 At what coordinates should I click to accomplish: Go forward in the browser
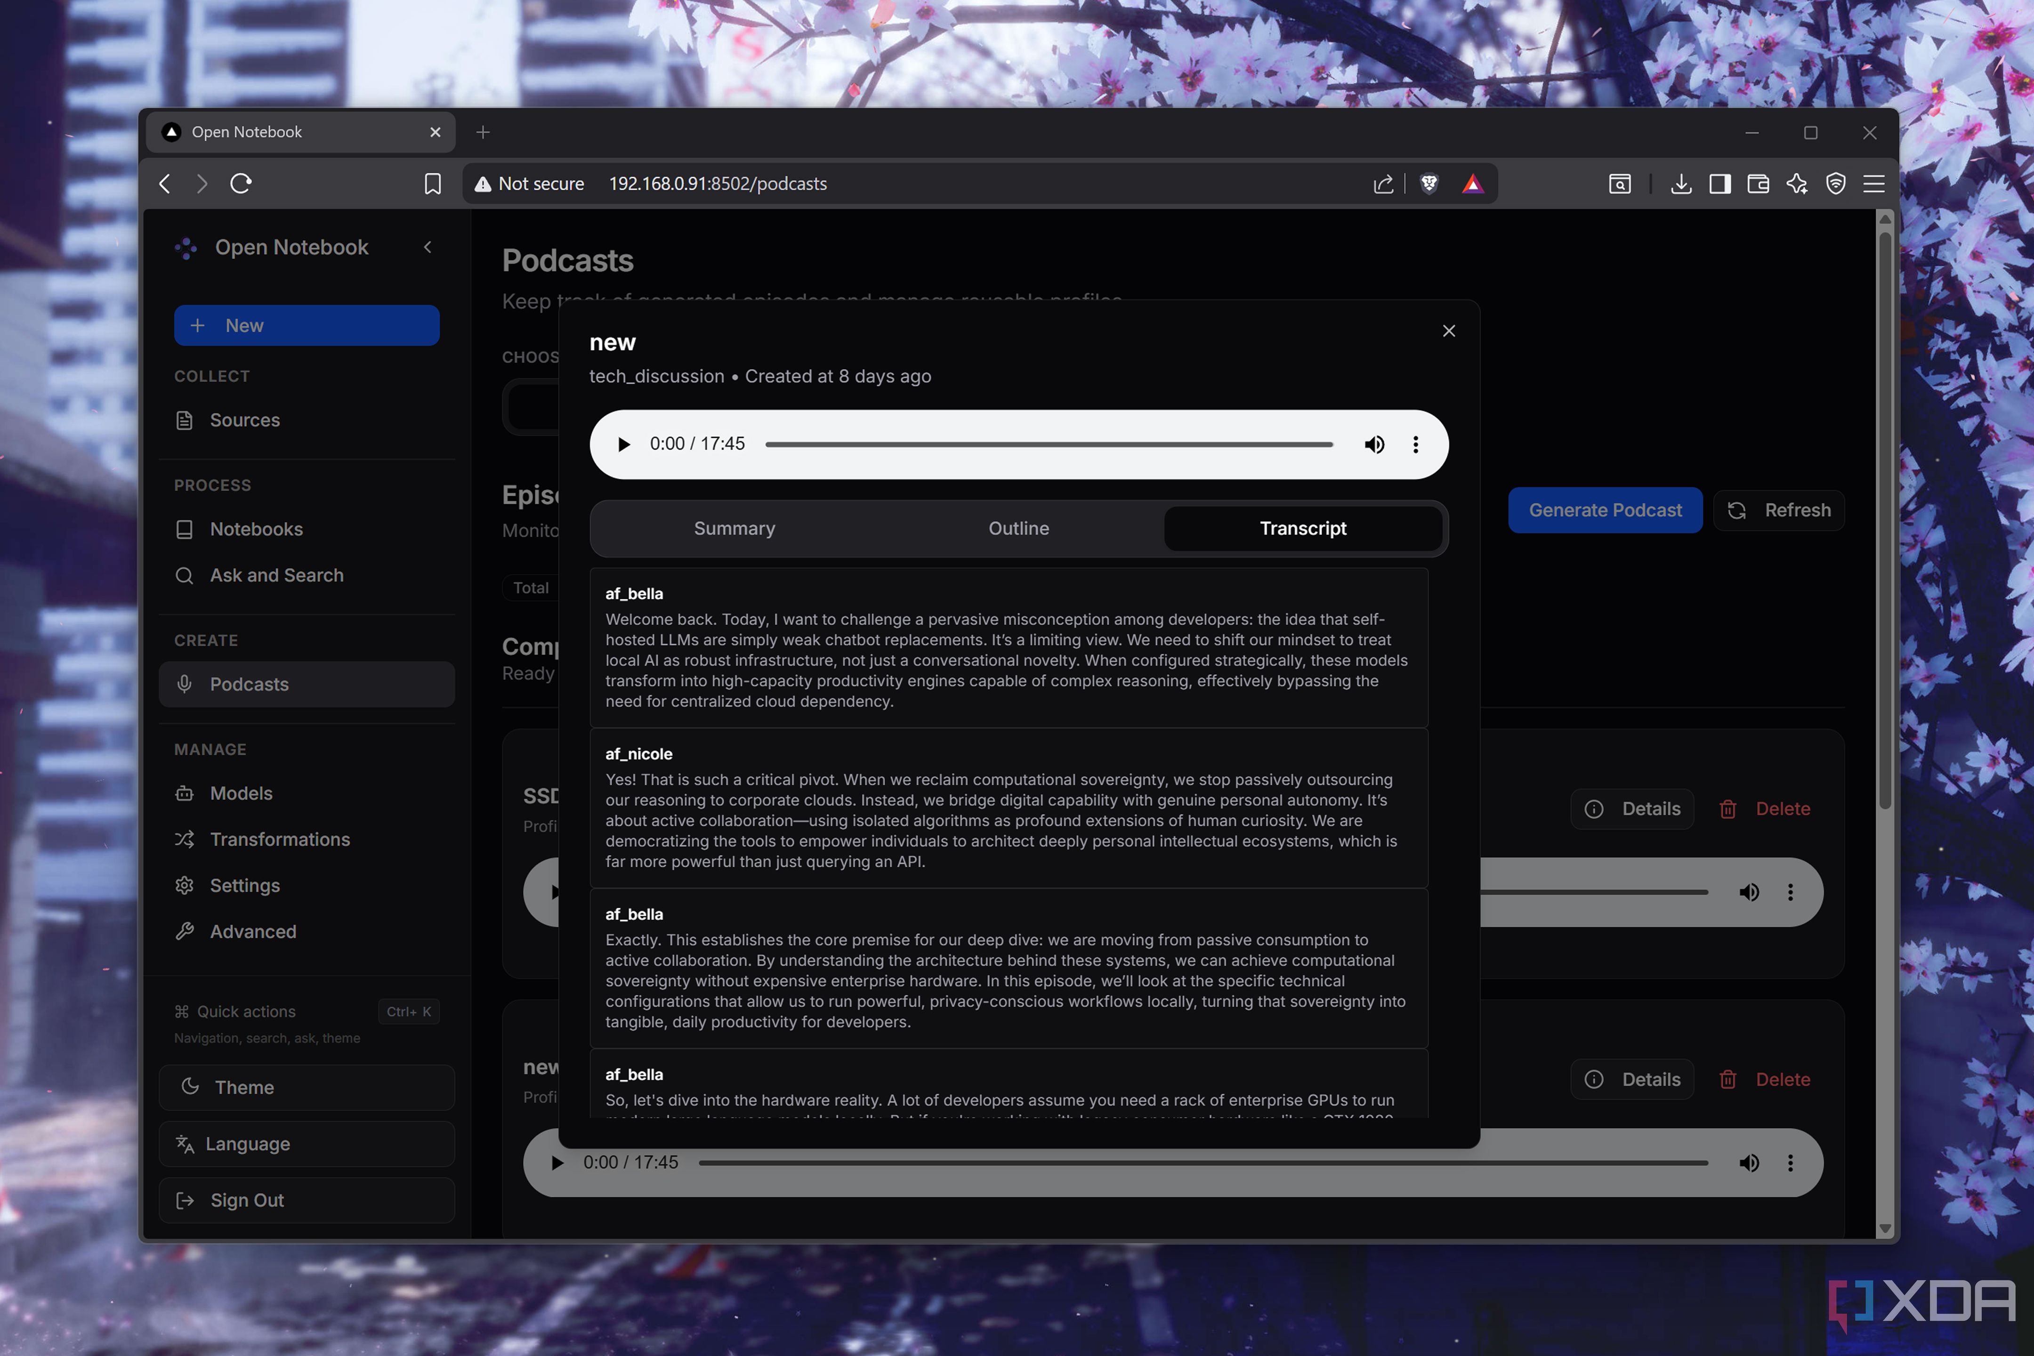click(x=202, y=183)
